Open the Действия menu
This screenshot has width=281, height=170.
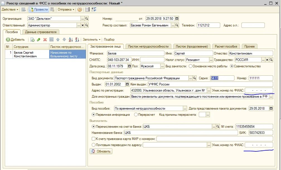(10, 10)
